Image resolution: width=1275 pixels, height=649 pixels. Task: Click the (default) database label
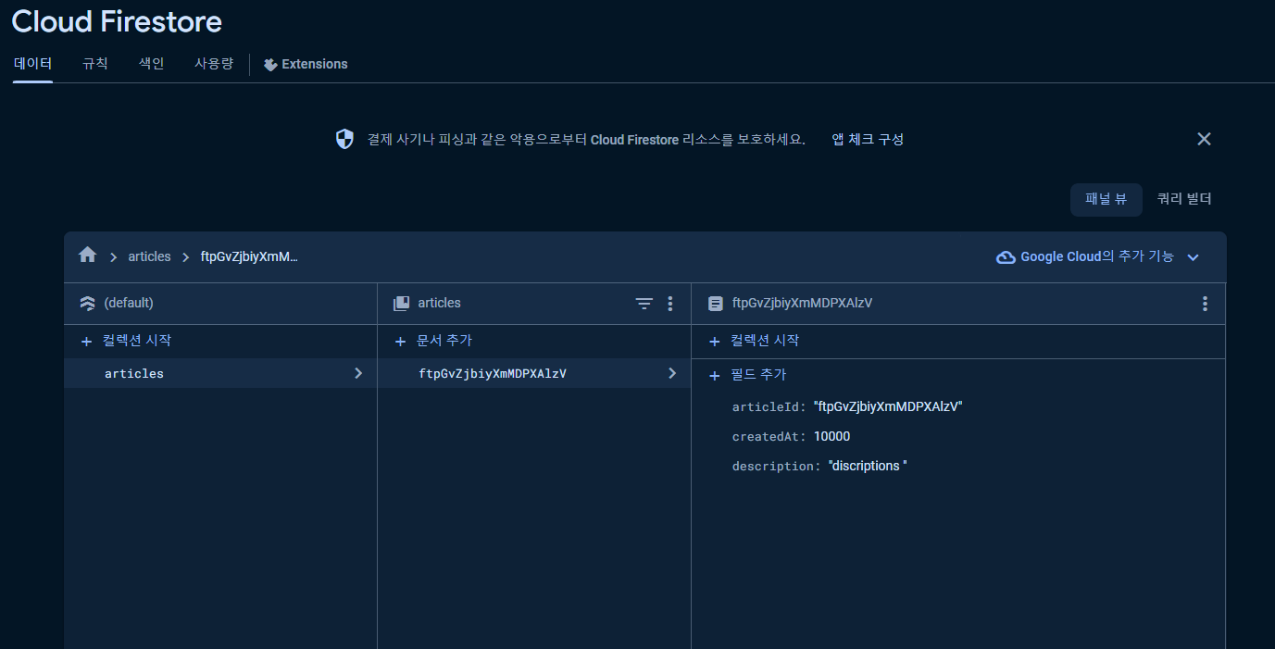click(x=129, y=303)
